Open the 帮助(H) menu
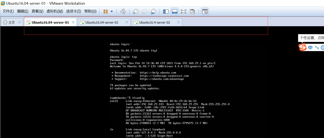The width and height of the screenshot is (324, 138). [x=90, y=11]
